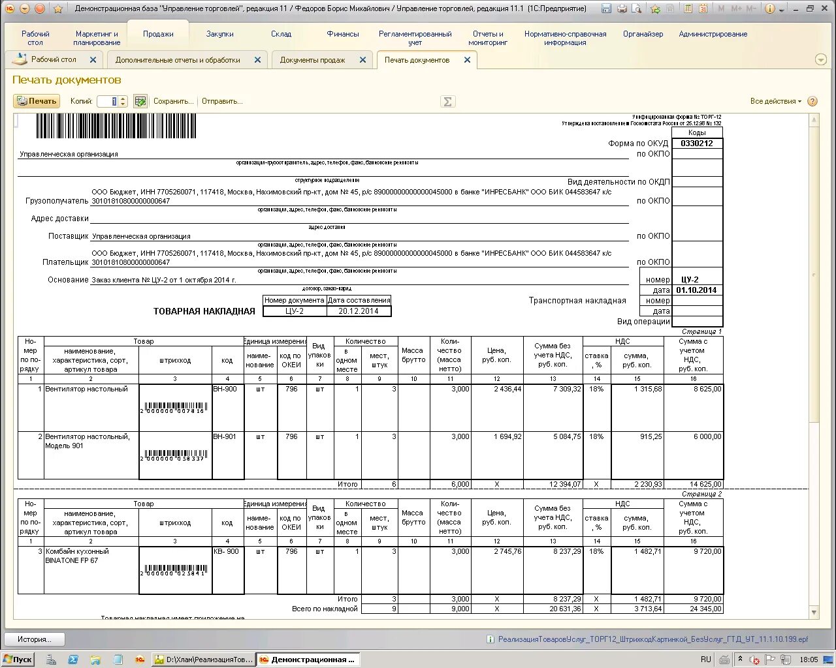Click the M+ memory add button
Screen dimensions: 836x668
[737, 8]
